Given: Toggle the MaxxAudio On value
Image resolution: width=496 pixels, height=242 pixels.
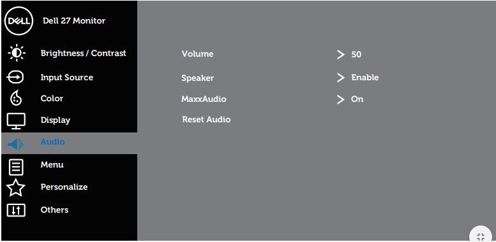Looking at the screenshot, I should point(357,99).
